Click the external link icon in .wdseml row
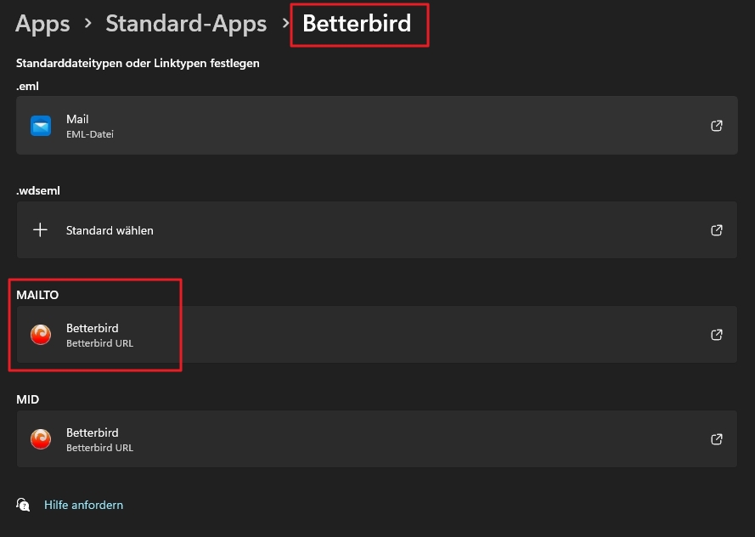This screenshot has width=755, height=537. click(x=717, y=230)
